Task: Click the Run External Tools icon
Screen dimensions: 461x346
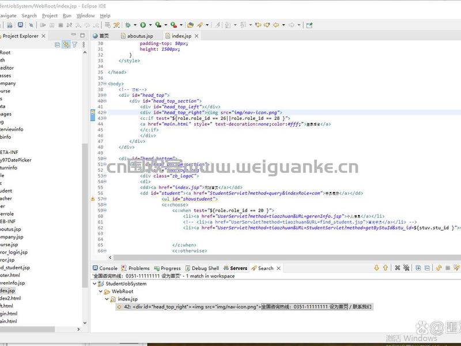Action: [x=174, y=25]
